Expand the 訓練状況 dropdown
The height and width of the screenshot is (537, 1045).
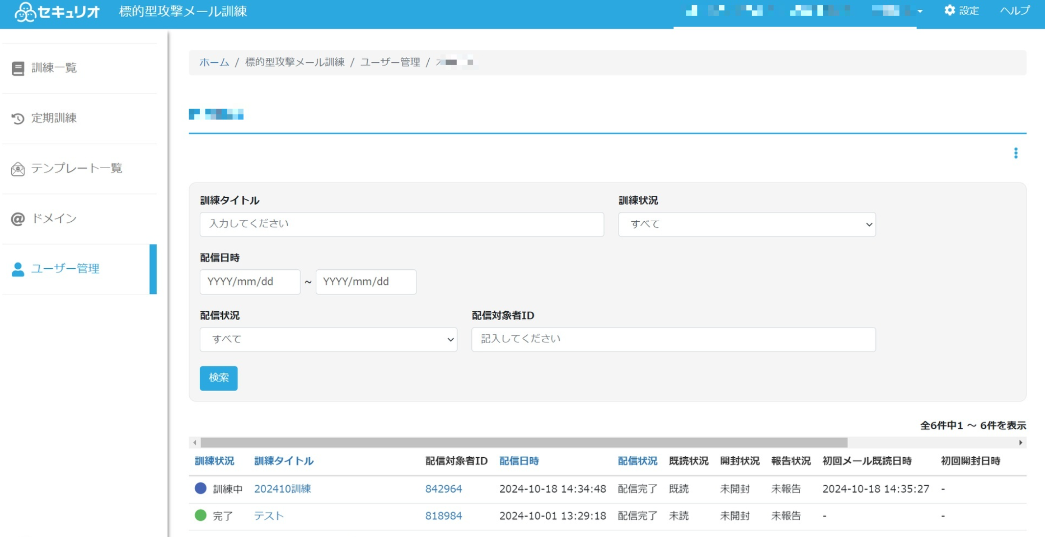(746, 224)
